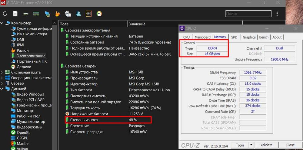The height and width of the screenshot is (150, 303).
Task: Start the system stability test flame icon
Action: click(x=57, y=14)
